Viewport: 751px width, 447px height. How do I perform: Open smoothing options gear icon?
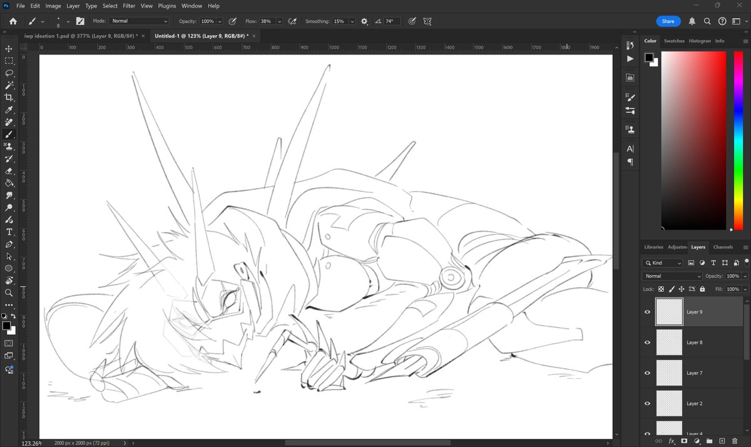tap(364, 21)
